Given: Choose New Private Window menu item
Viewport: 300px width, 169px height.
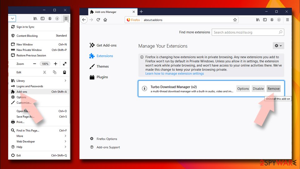Looking at the screenshot, I should coord(39,50).
